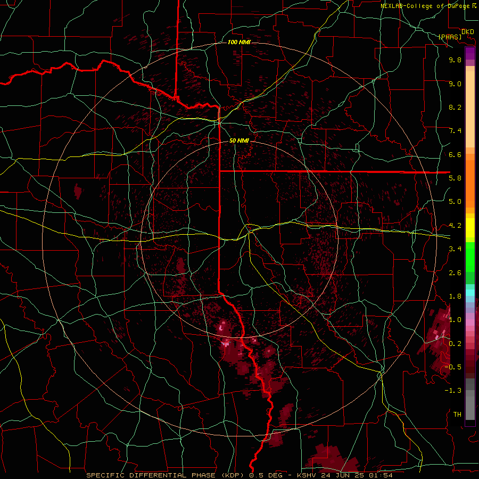Screen dimensions: 479x479
Task: Click the 7.4 color scale value
Action: (455, 131)
